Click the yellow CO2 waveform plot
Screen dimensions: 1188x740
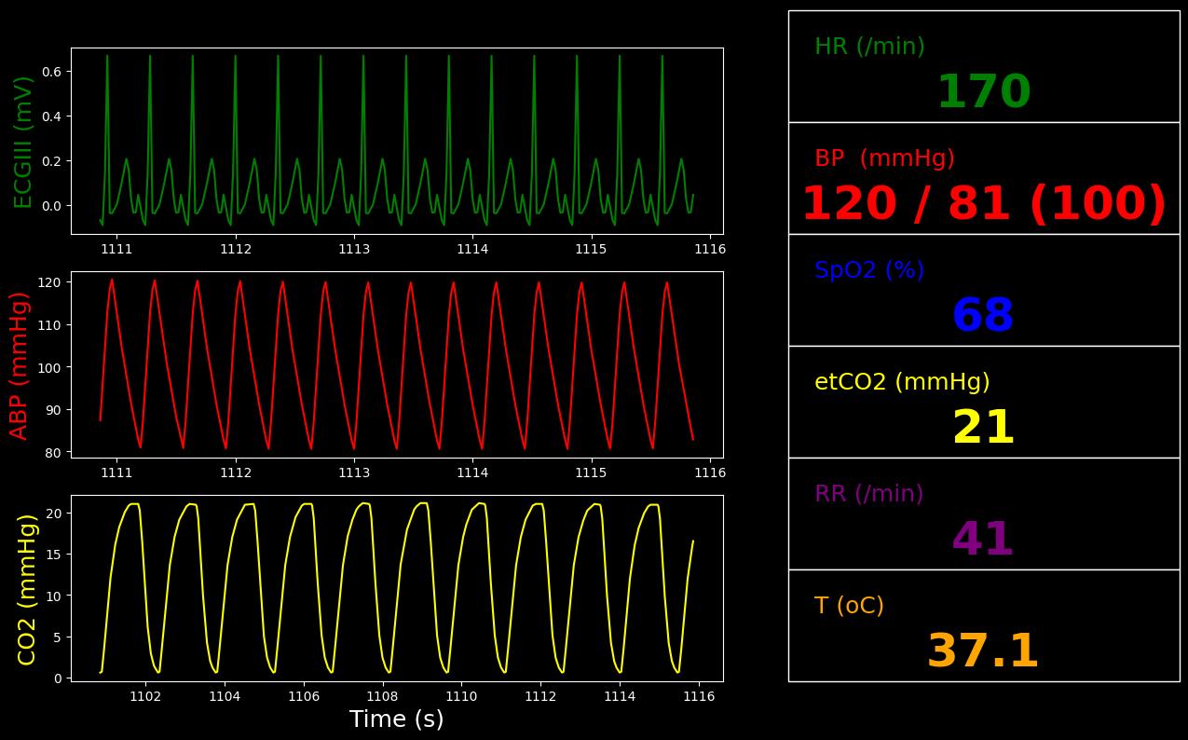click(397, 588)
